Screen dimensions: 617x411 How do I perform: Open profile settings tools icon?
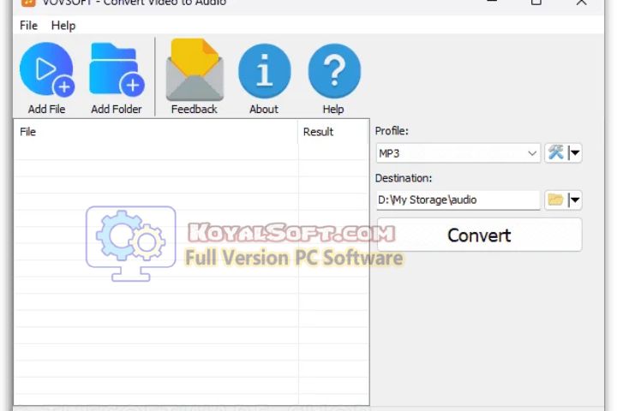click(x=556, y=152)
